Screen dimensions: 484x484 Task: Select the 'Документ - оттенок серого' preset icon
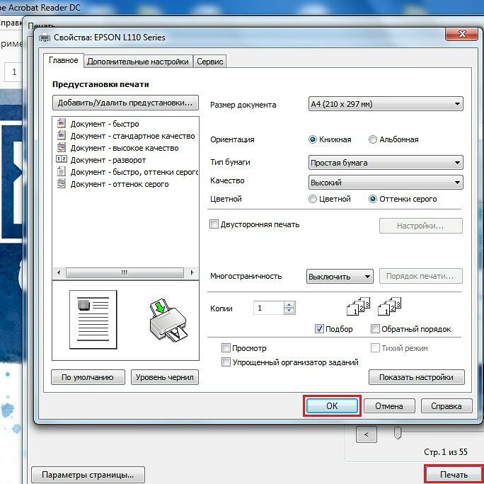62,183
